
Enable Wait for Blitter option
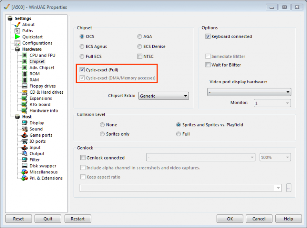[x=208, y=65]
